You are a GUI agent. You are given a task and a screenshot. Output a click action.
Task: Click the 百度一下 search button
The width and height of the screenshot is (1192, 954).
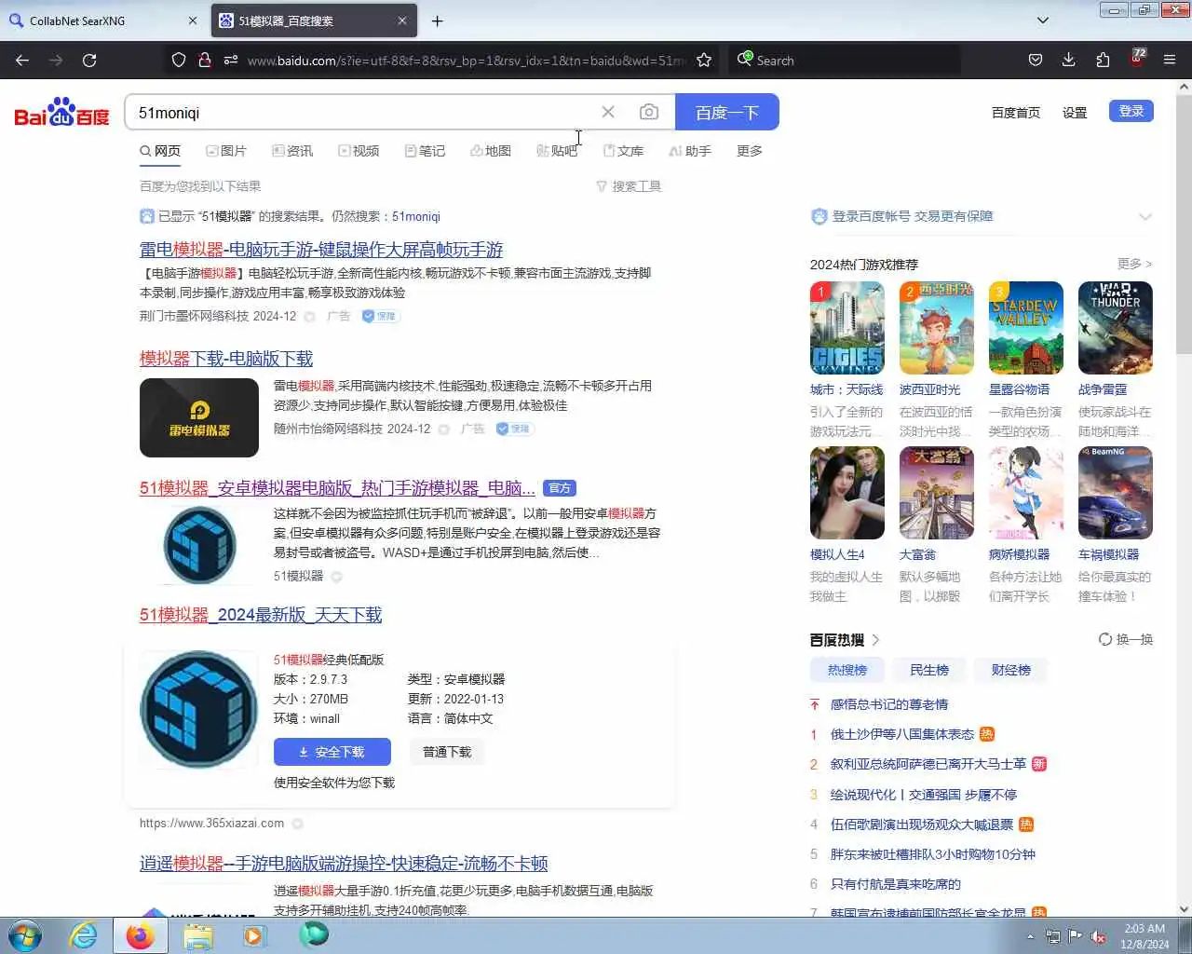[727, 112]
